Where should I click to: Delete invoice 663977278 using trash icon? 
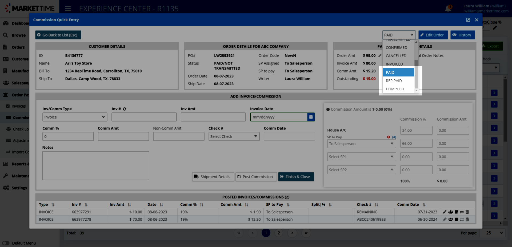click(x=467, y=220)
